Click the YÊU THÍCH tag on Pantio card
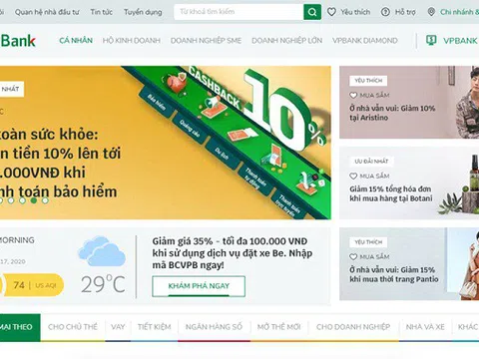Viewport: 479px width, 359px height. tap(368, 242)
